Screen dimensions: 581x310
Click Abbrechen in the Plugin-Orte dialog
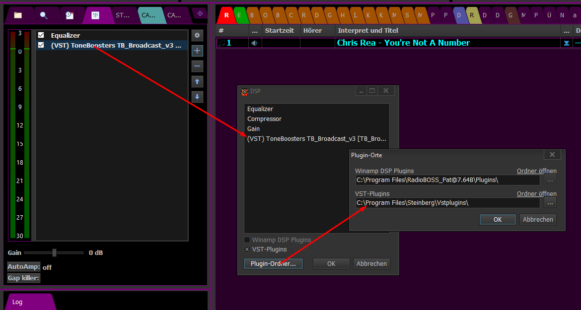point(538,219)
